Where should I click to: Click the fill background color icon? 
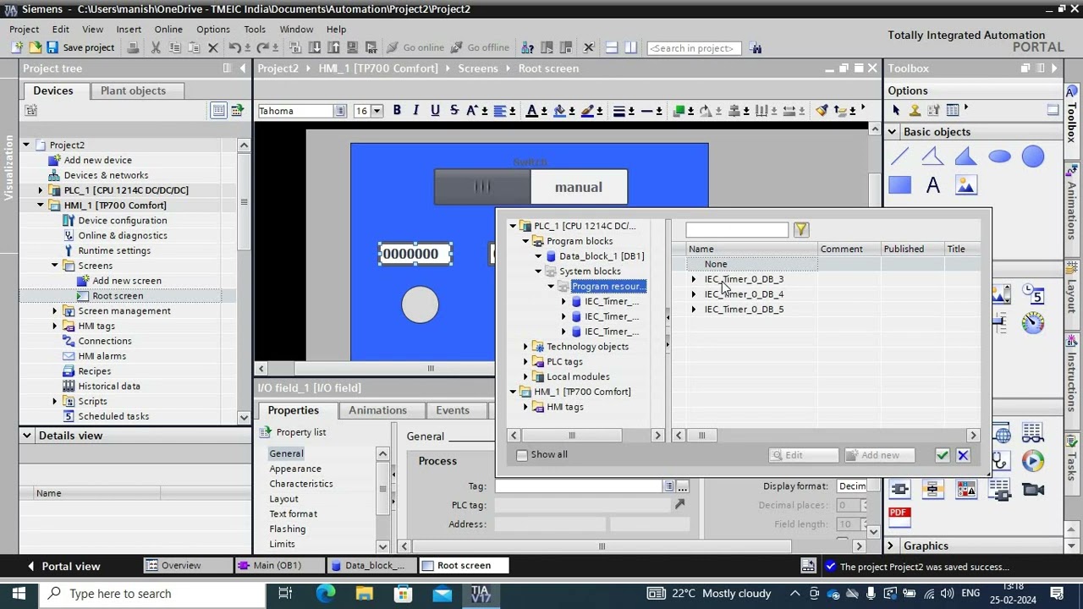[x=560, y=111]
